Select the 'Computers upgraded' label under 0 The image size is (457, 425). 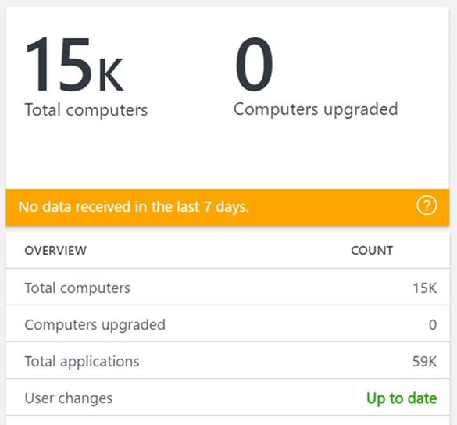point(316,110)
